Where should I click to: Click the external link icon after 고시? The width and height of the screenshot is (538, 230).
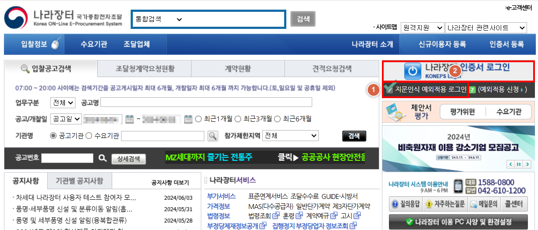point(357,216)
